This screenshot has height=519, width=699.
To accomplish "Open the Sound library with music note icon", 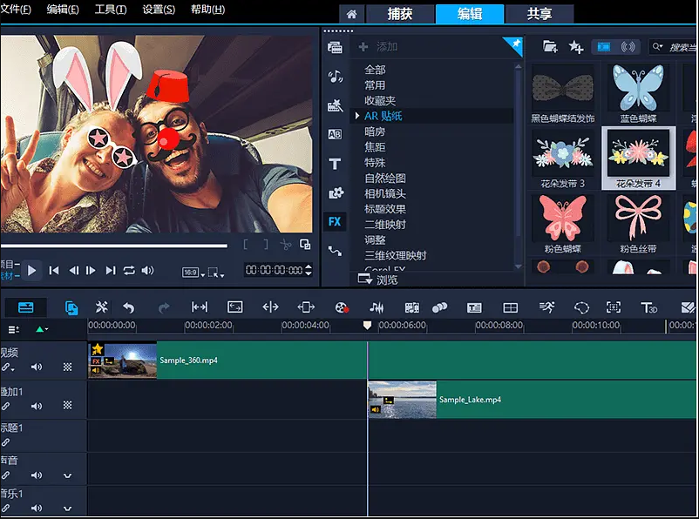I will click(335, 77).
